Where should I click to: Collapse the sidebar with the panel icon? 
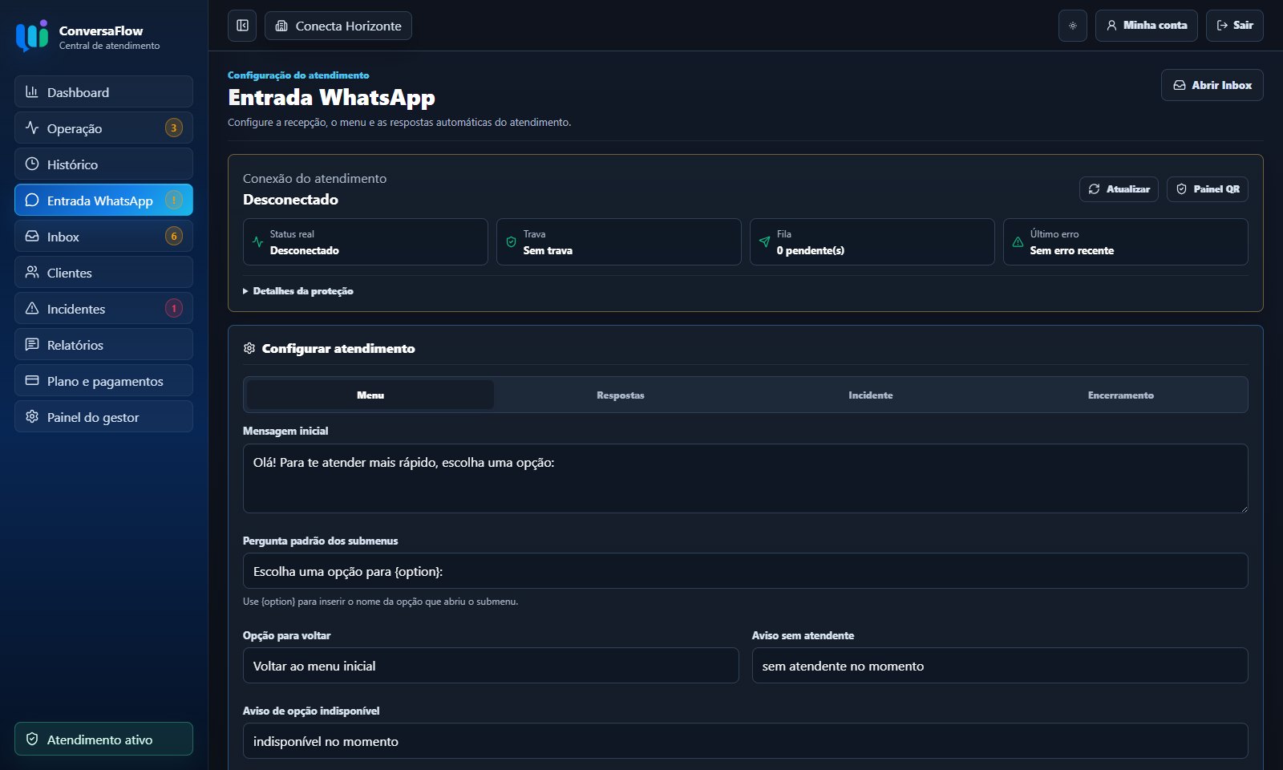tap(242, 26)
